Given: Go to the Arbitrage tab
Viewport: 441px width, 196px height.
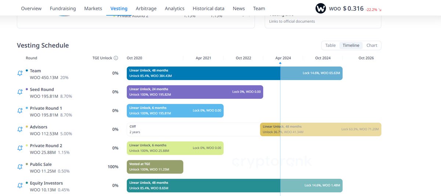Looking at the screenshot, I should tap(146, 8).
